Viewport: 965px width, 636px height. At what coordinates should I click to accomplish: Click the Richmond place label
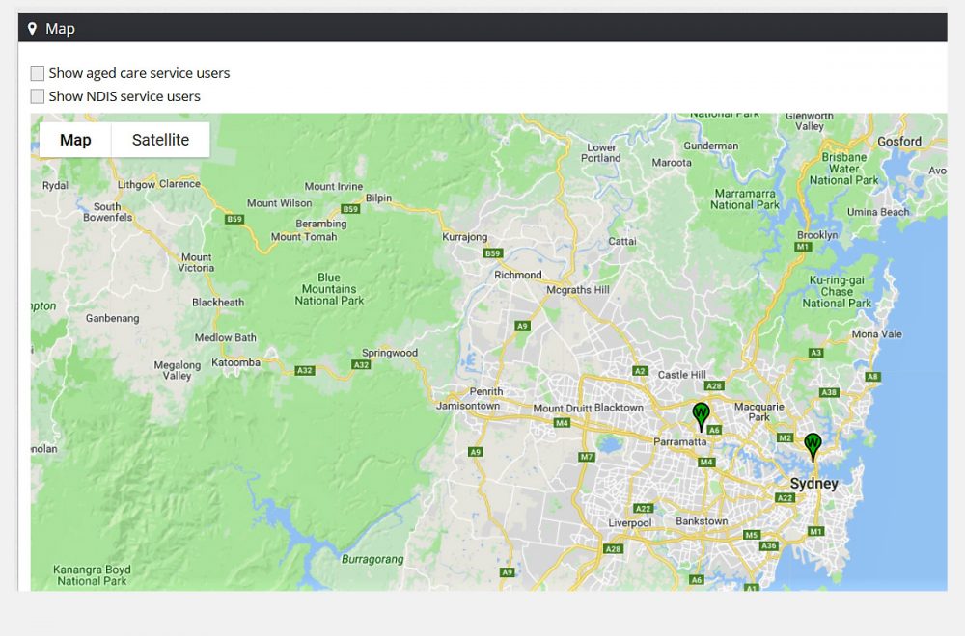point(517,275)
